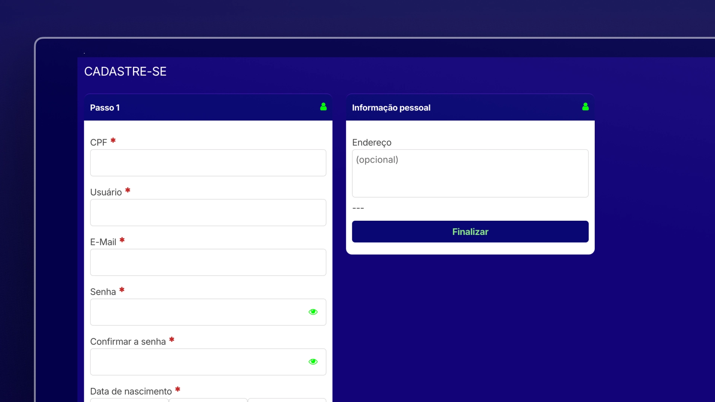Click inside the Senha password field
Screen dimensions: 715x402
pos(208,312)
